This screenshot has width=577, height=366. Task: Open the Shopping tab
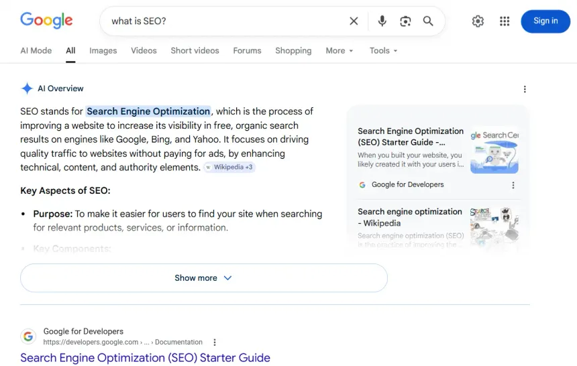[293, 51]
